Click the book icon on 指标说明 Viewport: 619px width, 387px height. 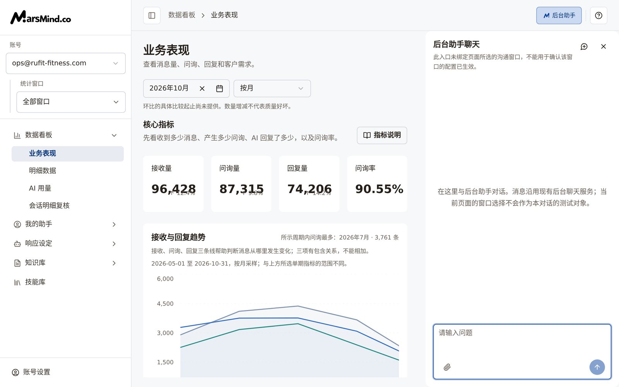[x=367, y=135]
